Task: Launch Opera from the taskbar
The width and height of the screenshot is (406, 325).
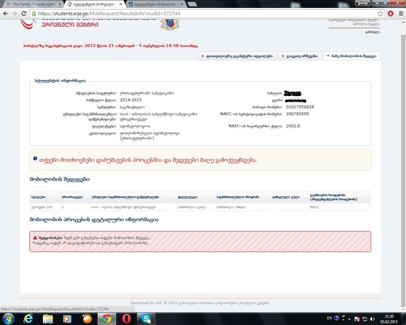Action: click(127, 318)
